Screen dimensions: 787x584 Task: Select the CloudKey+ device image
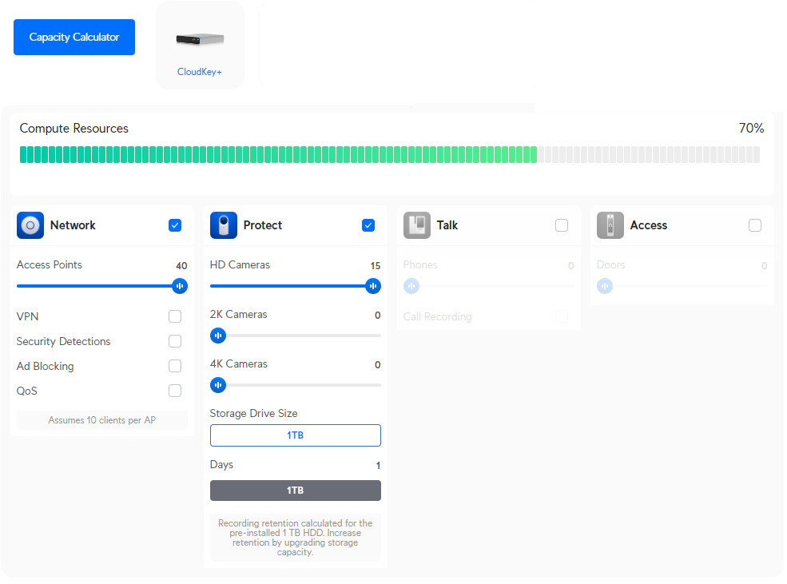[200, 38]
